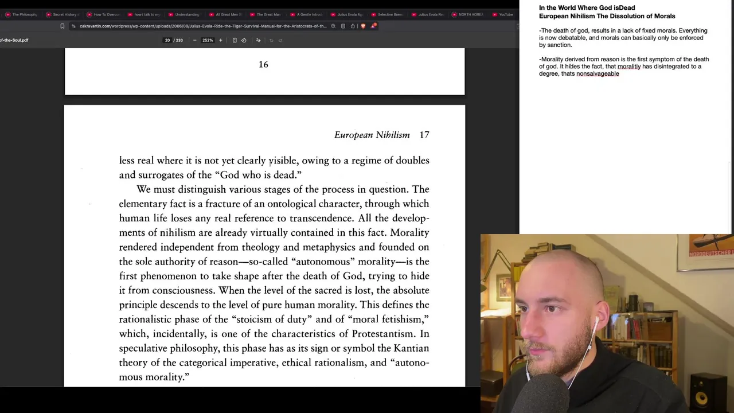
Task: Click "European Nihilism The Dissolution of Morals" note heading
Action: 607,16
